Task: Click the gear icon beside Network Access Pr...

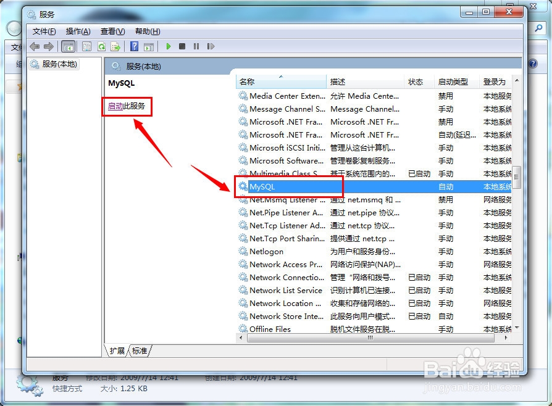Action: tap(243, 264)
